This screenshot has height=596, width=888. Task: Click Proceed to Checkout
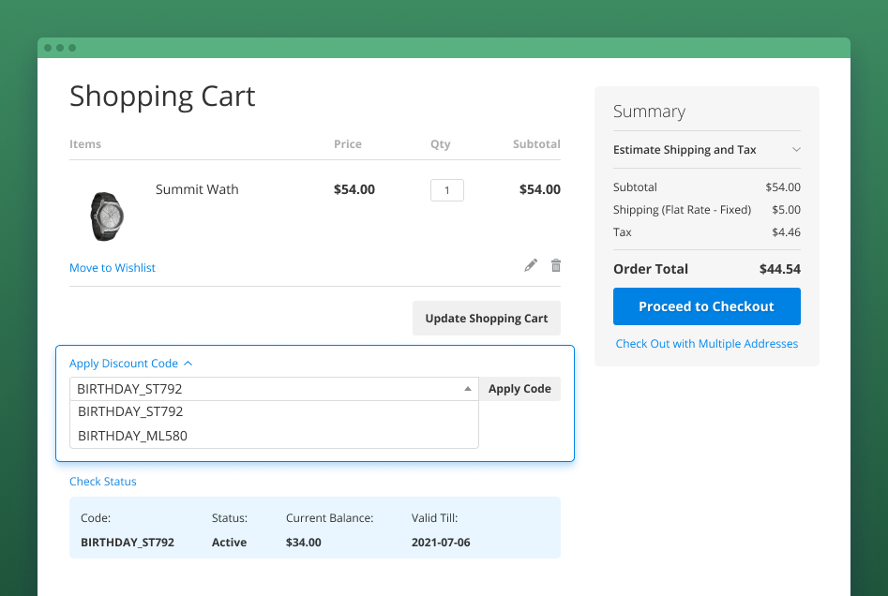click(x=706, y=306)
